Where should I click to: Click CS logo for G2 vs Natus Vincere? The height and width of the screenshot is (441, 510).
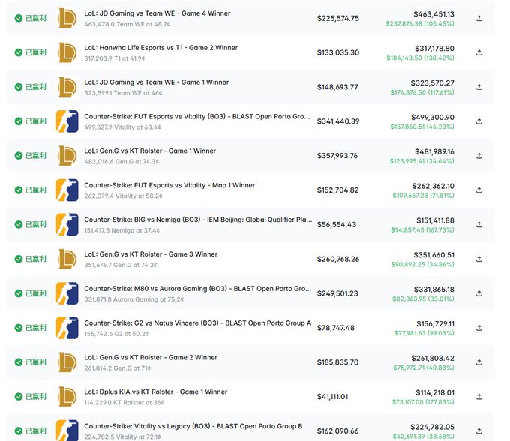tap(67, 328)
